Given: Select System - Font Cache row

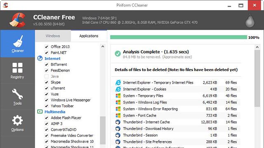Looking at the screenshot, I should pos(176,116).
